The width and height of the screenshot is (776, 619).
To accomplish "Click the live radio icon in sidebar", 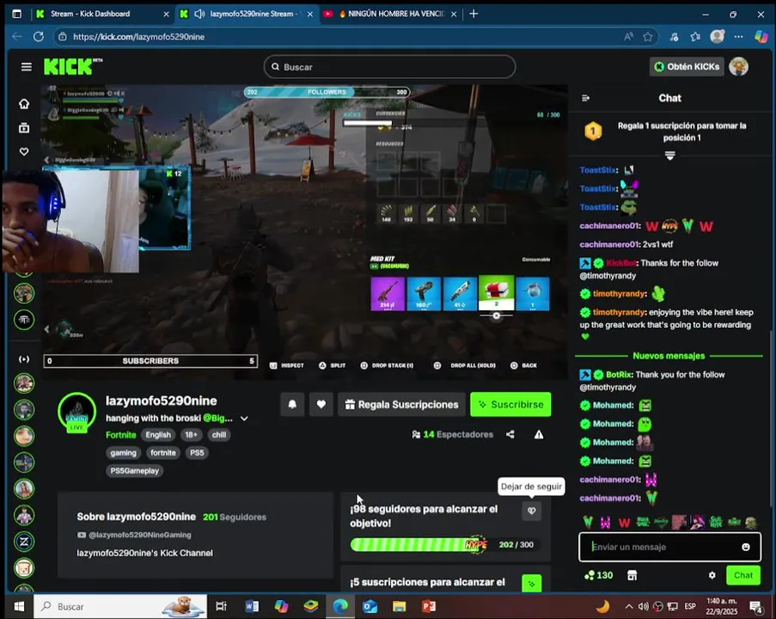I will tap(24, 359).
